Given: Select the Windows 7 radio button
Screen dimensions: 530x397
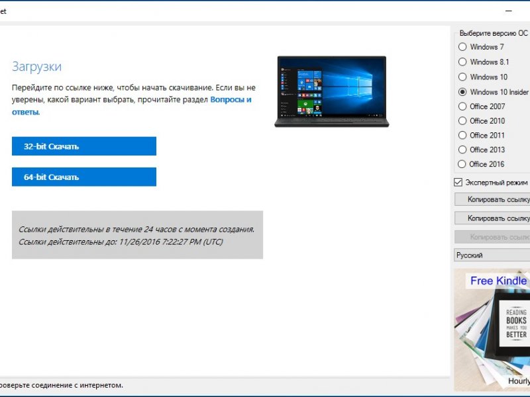Looking at the screenshot, I should click(x=462, y=47).
